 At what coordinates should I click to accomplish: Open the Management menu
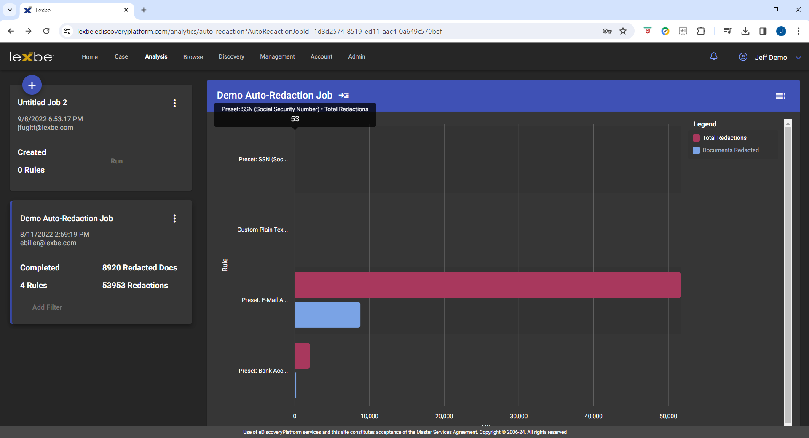pos(277,56)
